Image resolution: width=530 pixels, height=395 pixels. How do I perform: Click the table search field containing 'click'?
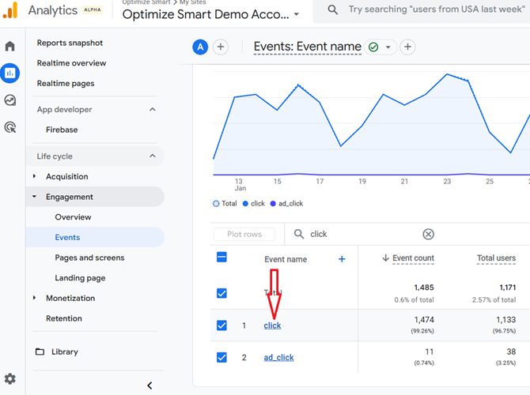[360, 234]
